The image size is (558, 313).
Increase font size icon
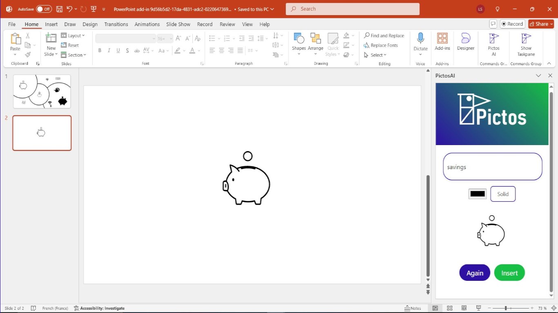[x=178, y=39]
